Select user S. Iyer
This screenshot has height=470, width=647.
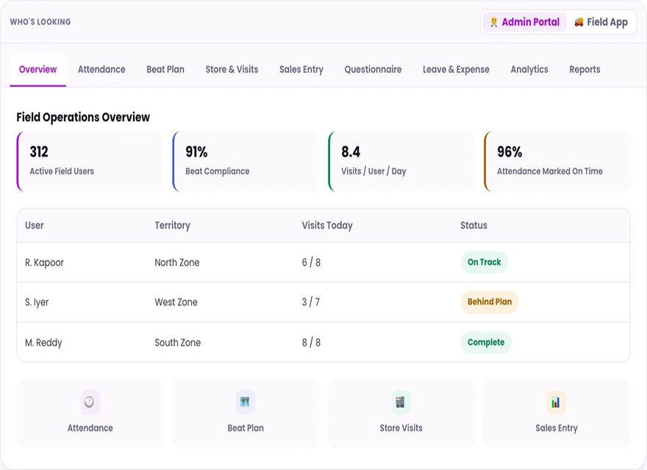pyautogui.click(x=37, y=303)
